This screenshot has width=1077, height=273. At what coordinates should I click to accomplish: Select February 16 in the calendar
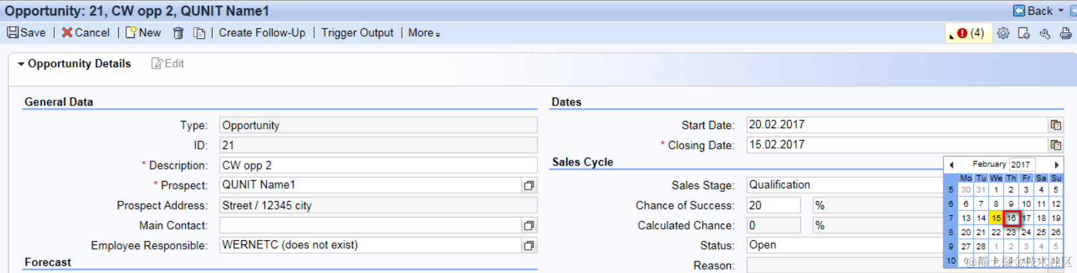coord(1011,218)
